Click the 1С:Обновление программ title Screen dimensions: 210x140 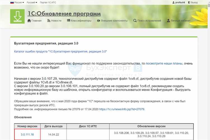pyautogui.click(x=64, y=13)
